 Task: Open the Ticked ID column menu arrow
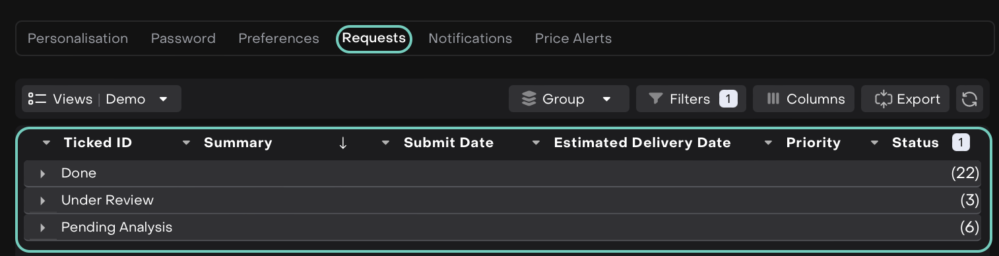pyautogui.click(x=46, y=143)
